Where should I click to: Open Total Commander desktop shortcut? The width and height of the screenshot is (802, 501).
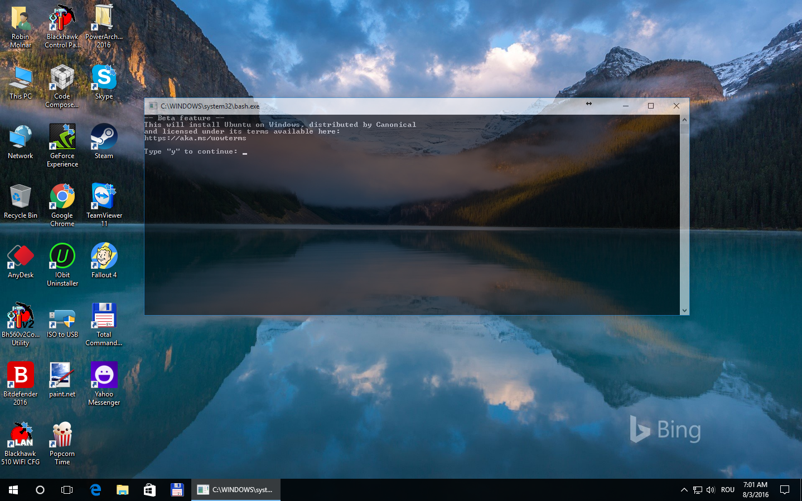(x=104, y=324)
